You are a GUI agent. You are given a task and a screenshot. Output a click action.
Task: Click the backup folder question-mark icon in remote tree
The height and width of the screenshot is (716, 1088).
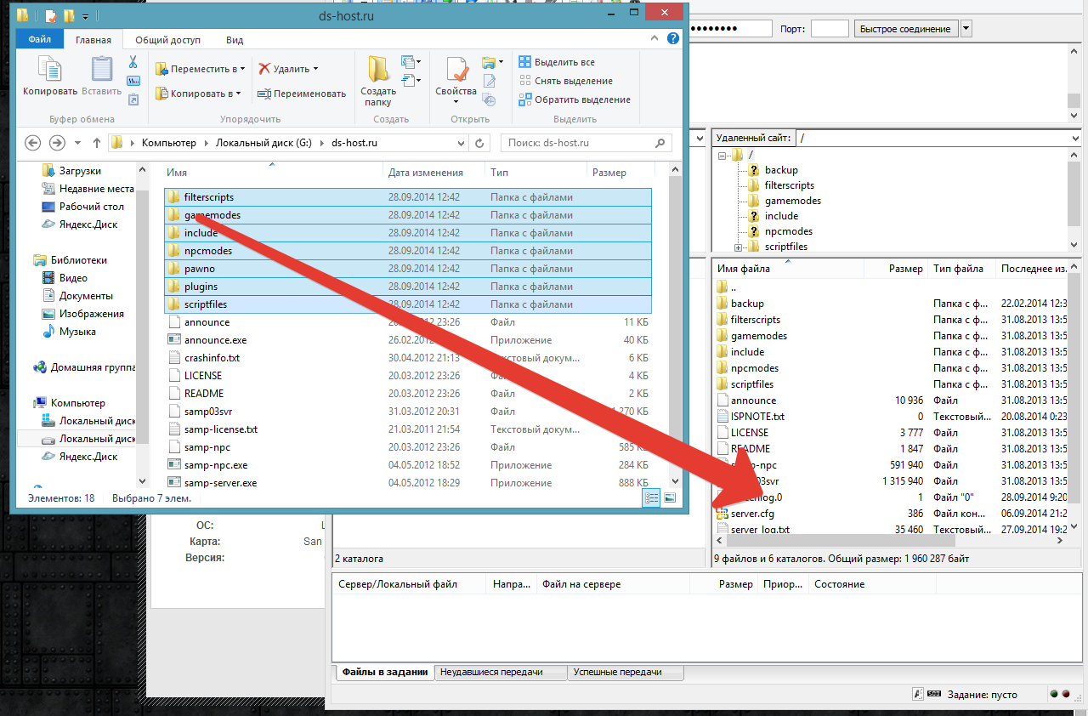coord(753,170)
